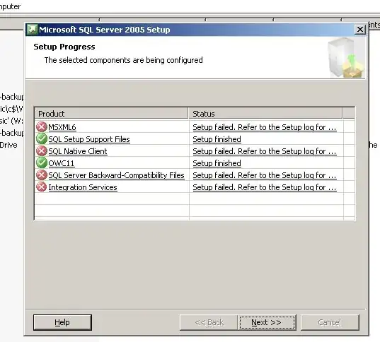380x342 pixels.
Task: Click the green check icon beside OWC11
Action: click(42, 163)
